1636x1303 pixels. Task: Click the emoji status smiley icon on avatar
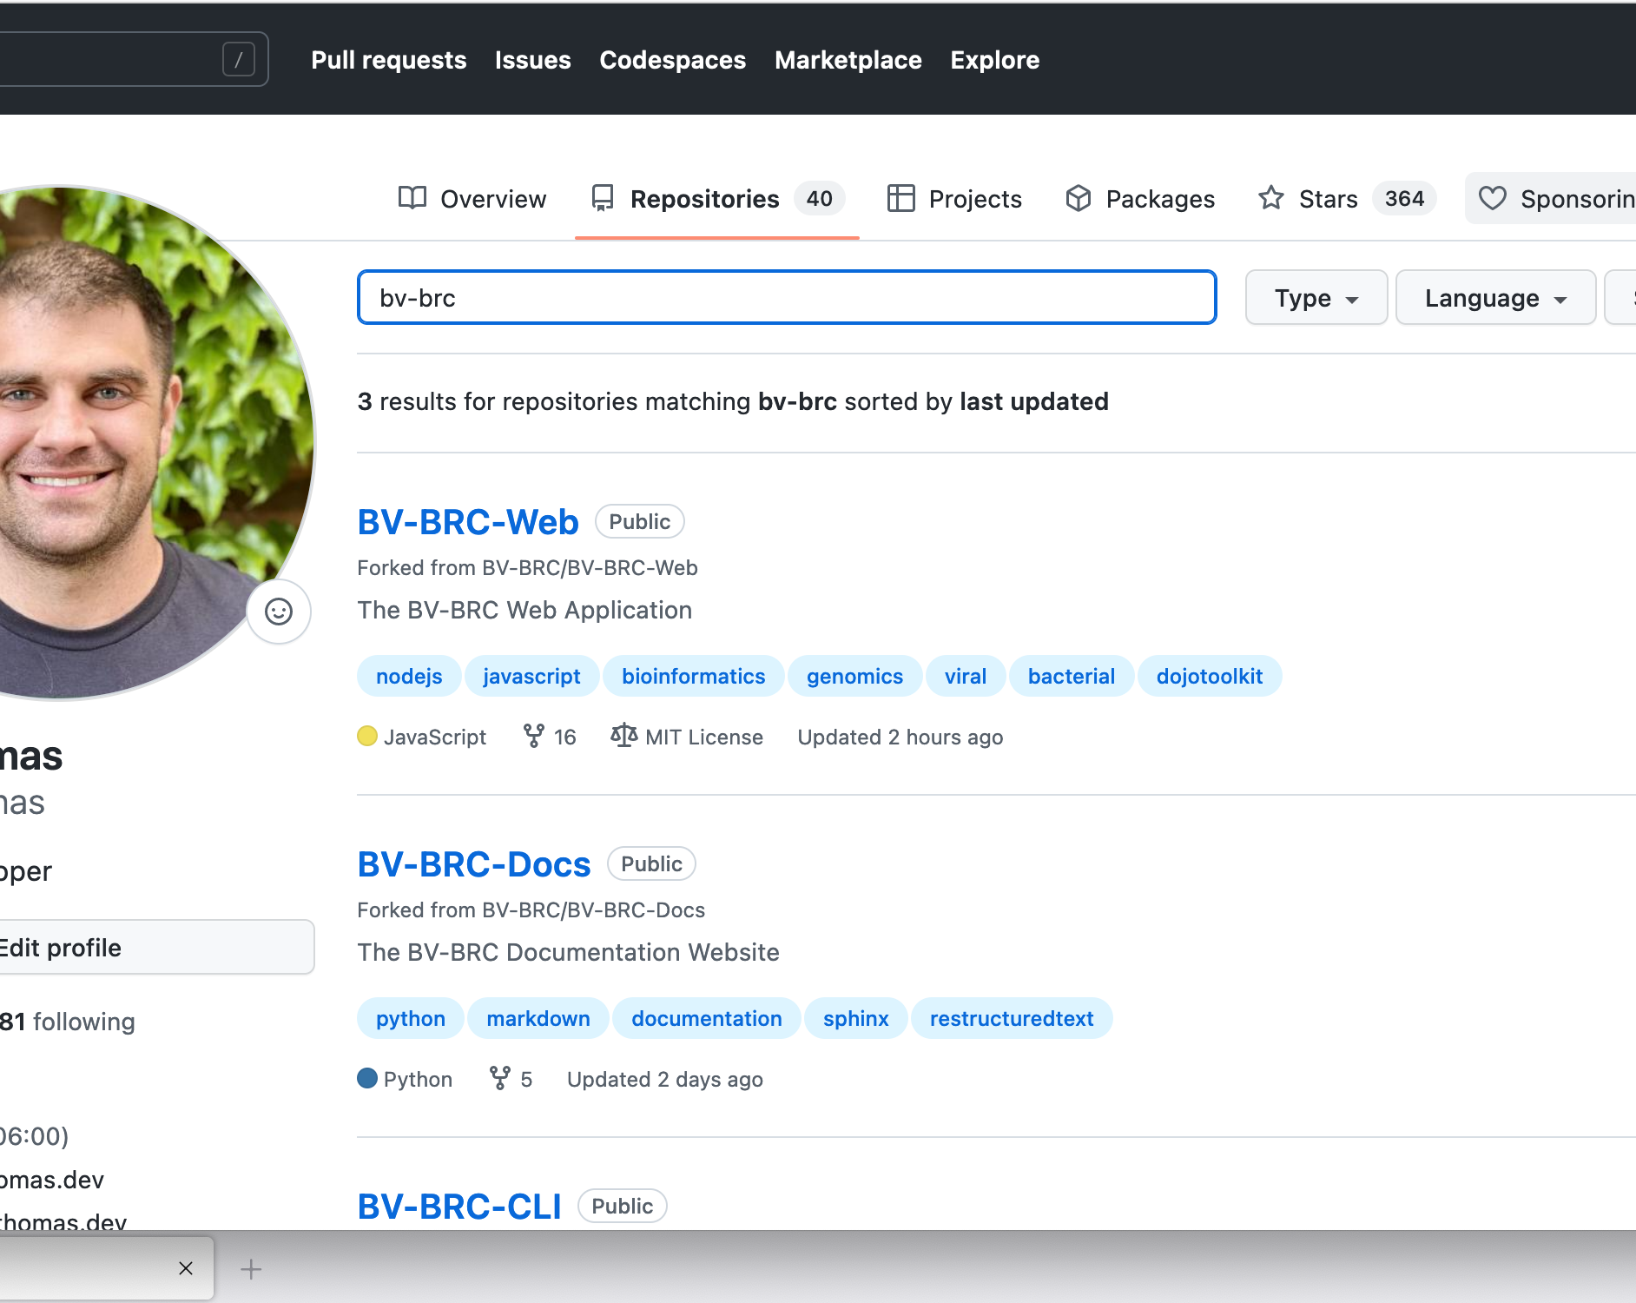point(279,612)
